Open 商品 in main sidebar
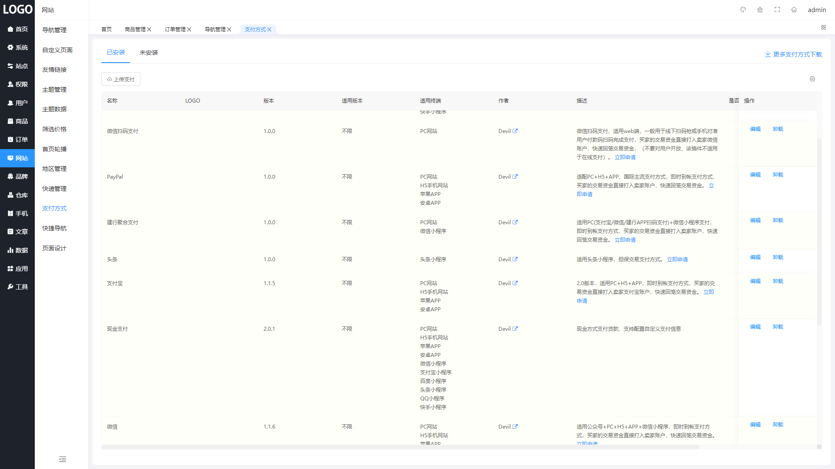This screenshot has width=835, height=469. pyautogui.click(x=17, y=121)
